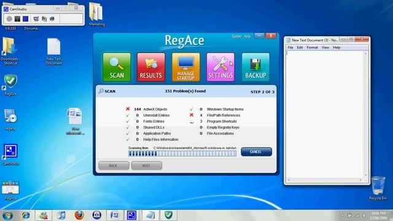Select the CamStudio desktop shortcut
393x221 pixels.
point(10,155)
